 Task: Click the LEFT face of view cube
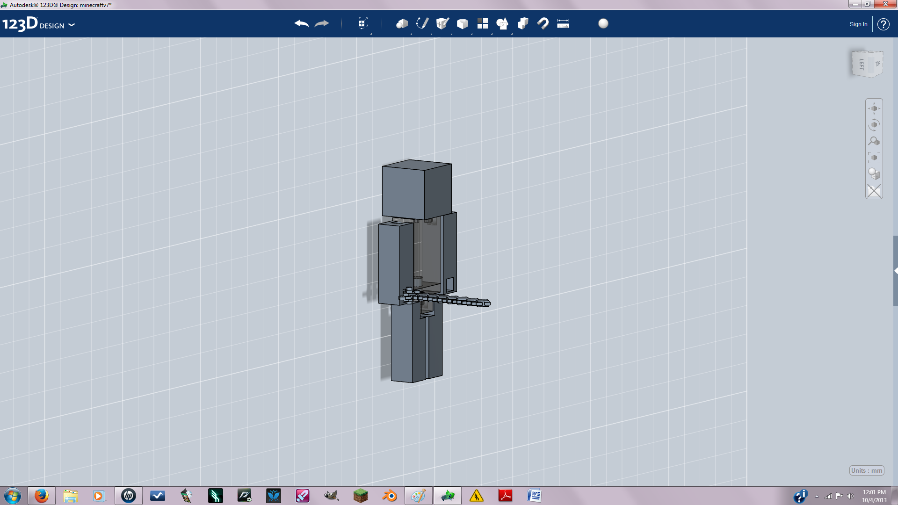(861, 65)
